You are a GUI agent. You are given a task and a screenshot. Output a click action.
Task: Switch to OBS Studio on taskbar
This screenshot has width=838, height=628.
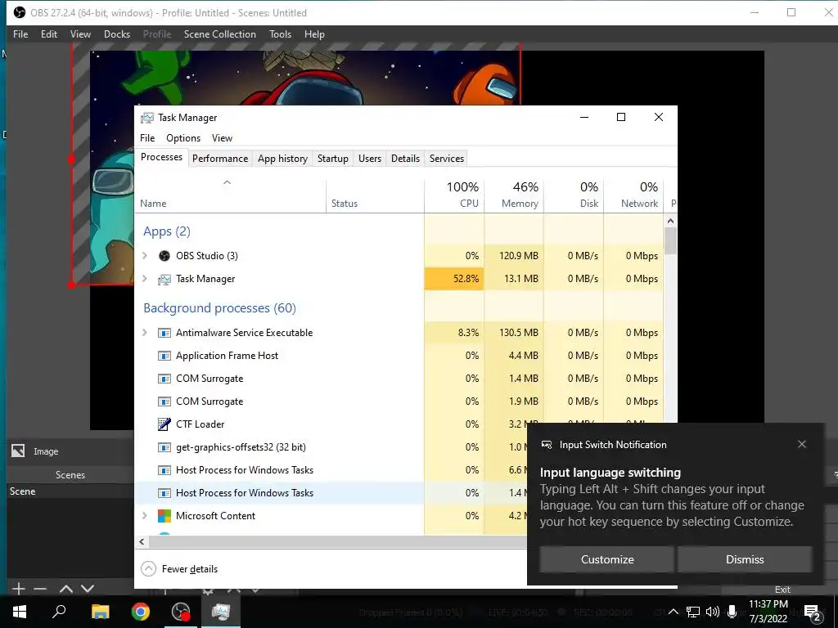tap(181, 612)
